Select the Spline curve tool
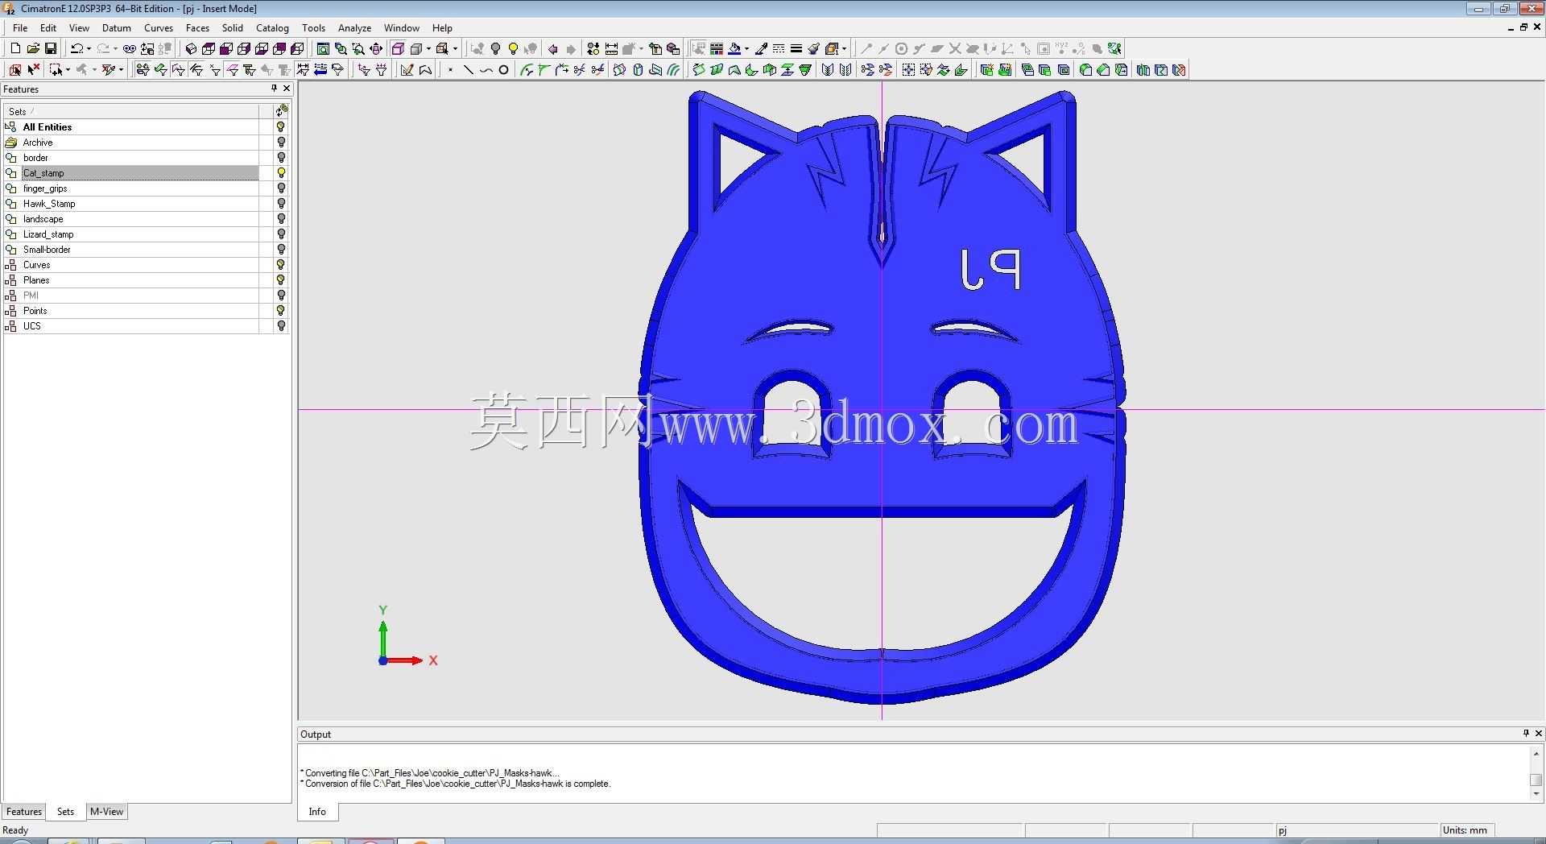The height and width of the screenshot is (844, 1546). (486, 70)
